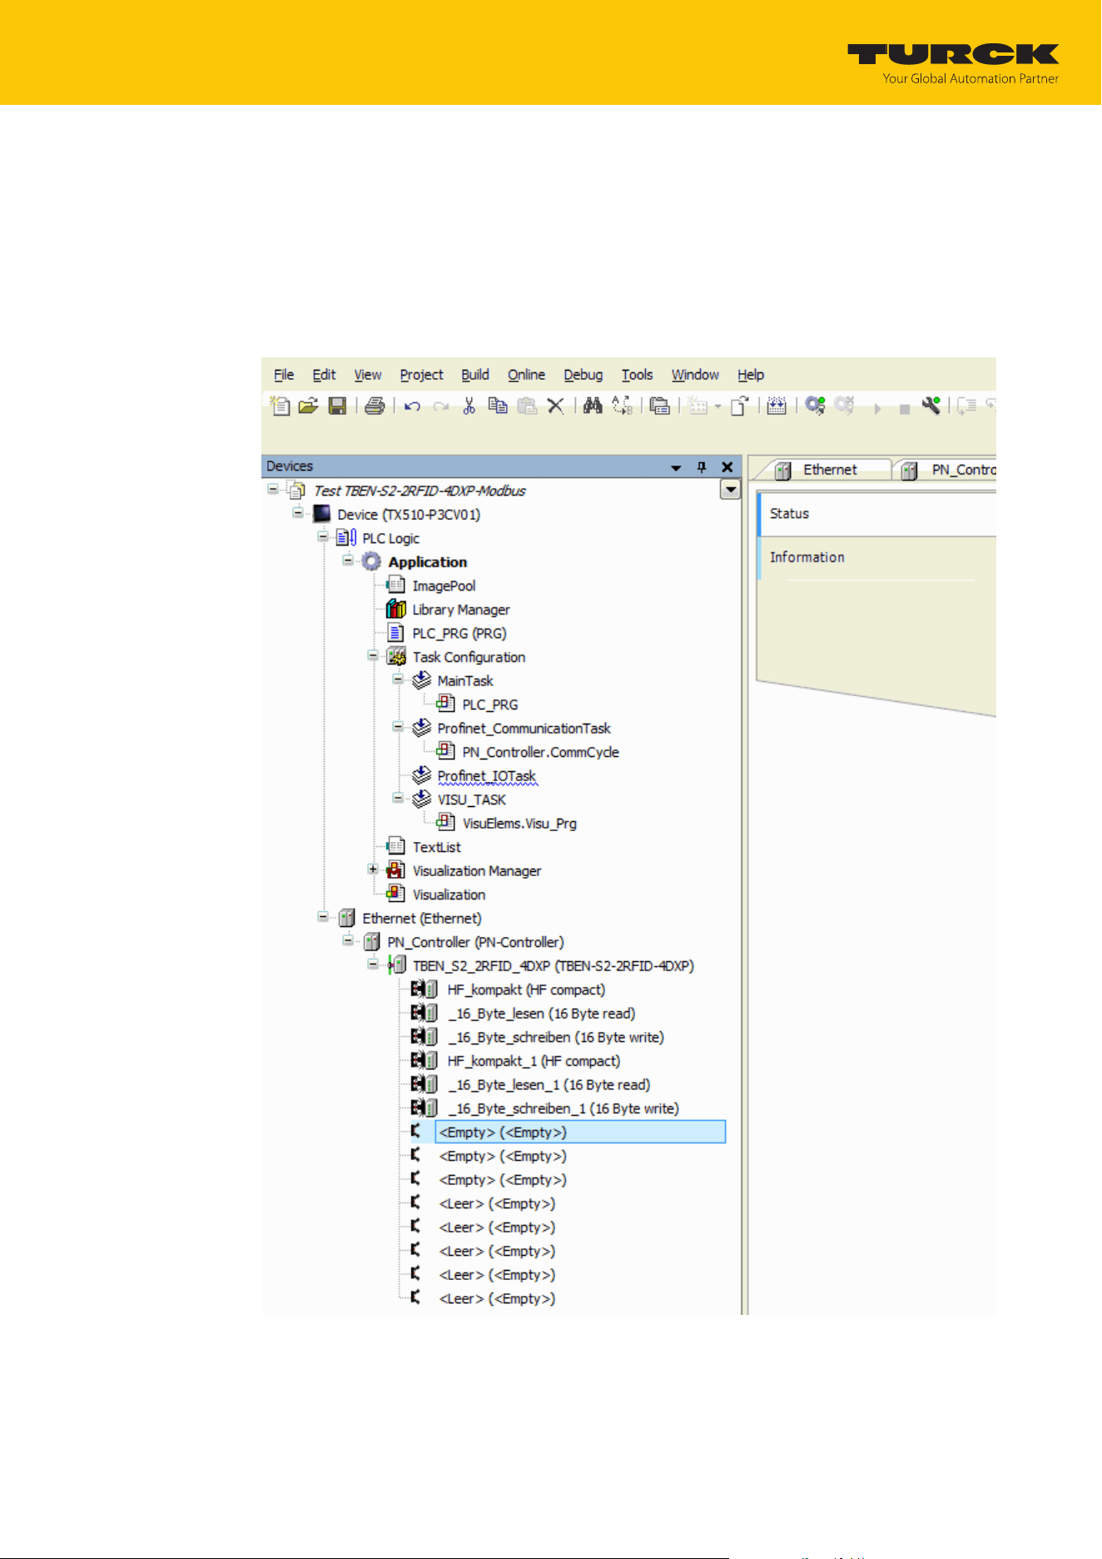Screen dimensions: 1102x1559
Task: Switch to the PN_Controller editor tab
Action: (x=946, y=470)
